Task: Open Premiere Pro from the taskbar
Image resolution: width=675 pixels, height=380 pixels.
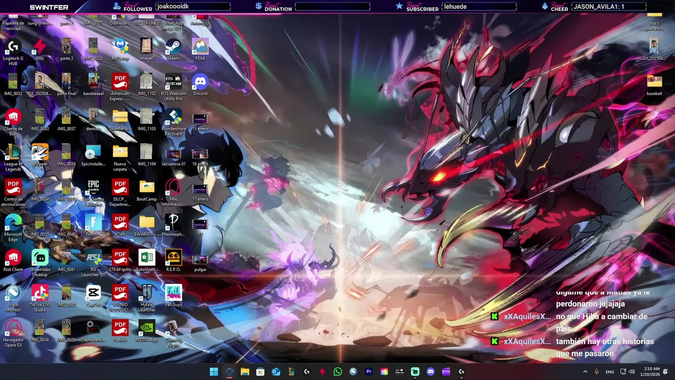Action: tap(369, 372)
